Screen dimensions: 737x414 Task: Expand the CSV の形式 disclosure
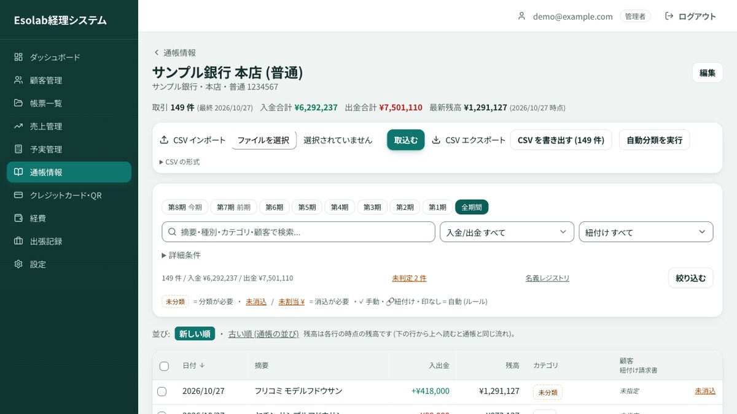pyautogui.click(x=179, y=162)
